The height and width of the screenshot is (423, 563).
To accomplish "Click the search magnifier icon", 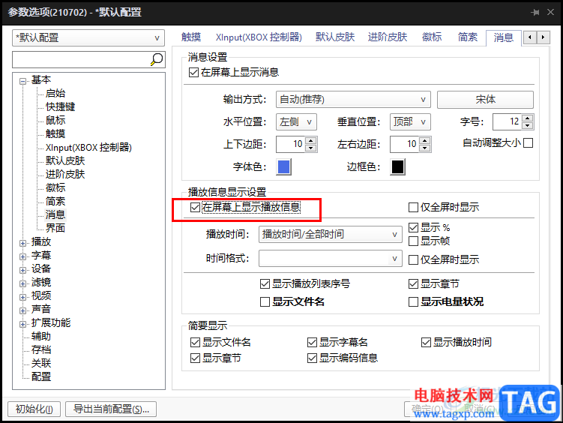I will 157,59.
